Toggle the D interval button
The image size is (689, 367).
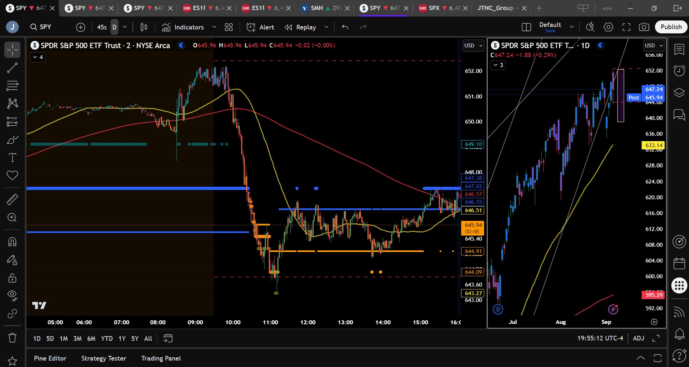tap(114, 27)
